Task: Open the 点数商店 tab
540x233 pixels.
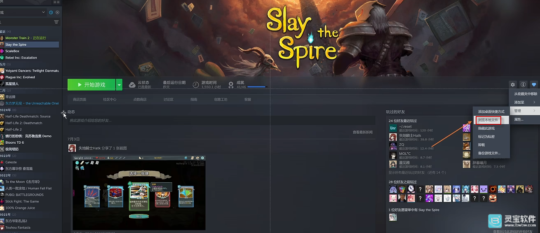Action: 140,99
